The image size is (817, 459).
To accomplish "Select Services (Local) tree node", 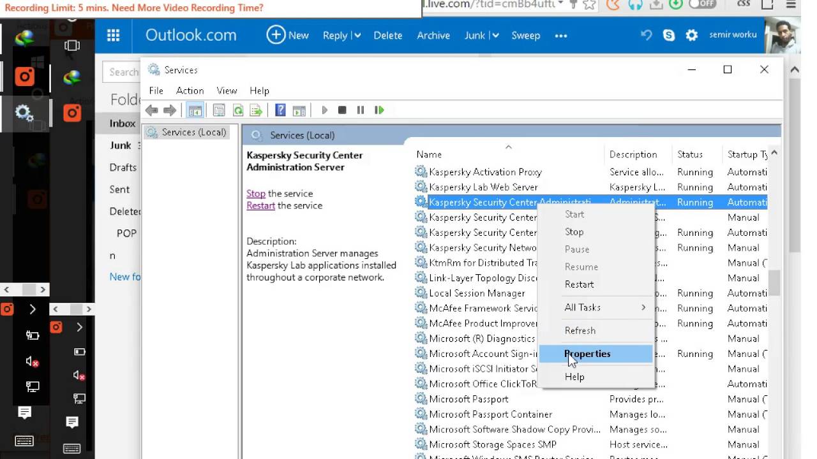I will point(194,132).
